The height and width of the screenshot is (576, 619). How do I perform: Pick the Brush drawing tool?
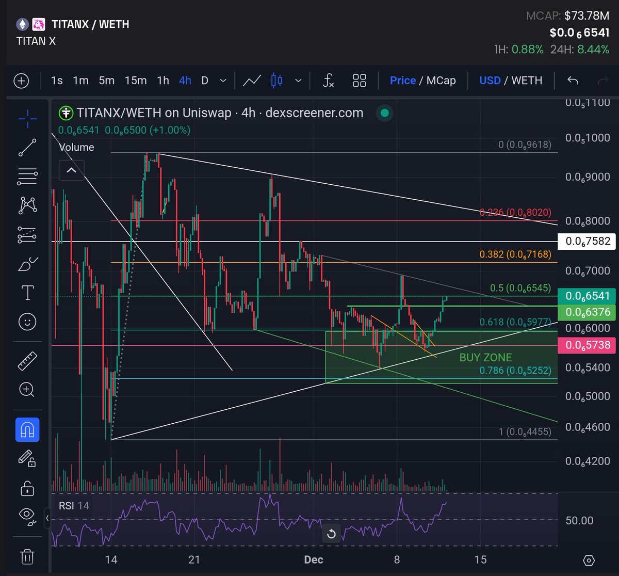click(27, 264)
